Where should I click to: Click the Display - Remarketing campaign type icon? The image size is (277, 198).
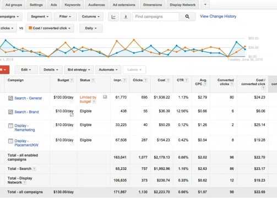pyautogui.click(x=10, y=126)
